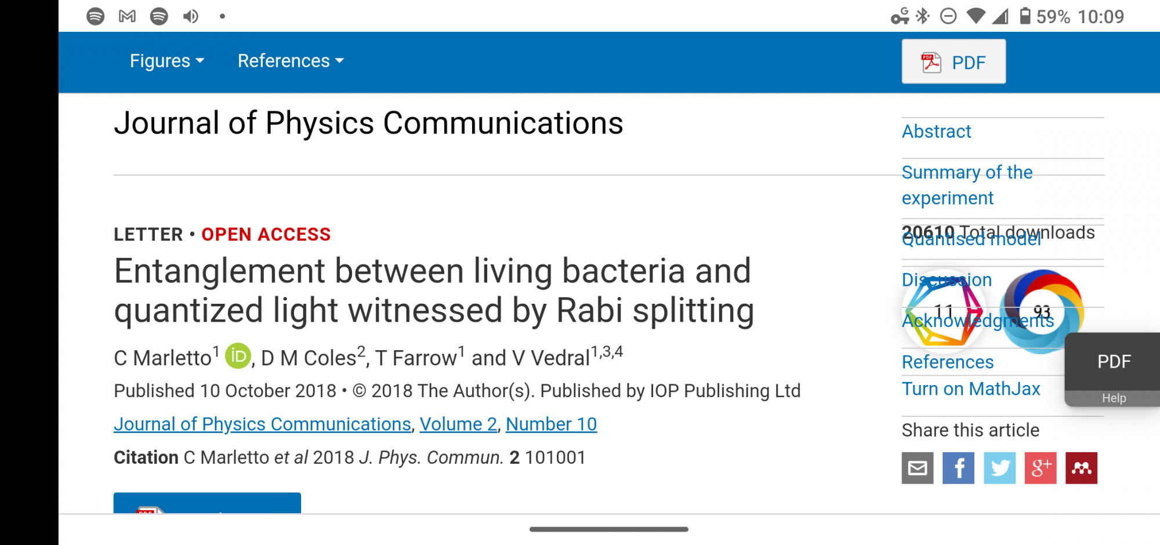The height and width of the screenshot is (545, 1160).
Task: Tap the Gmail notification icon in status bar
Action: point(127,16)
